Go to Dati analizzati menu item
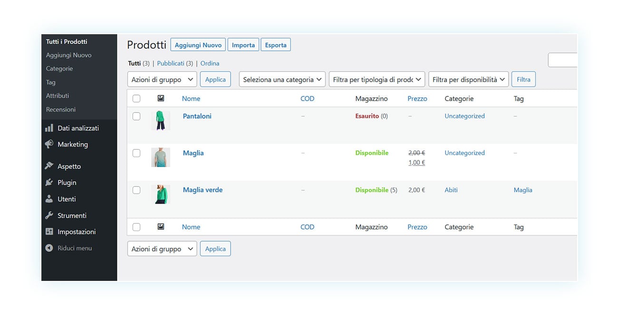Viewport: 618px width, 317px height. [79, 128]
